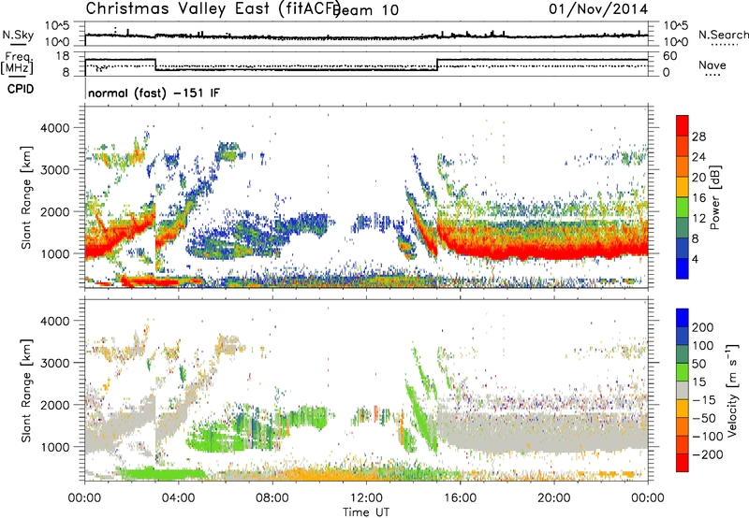Select '3000' range tick in power panel
The width and height of the screenshot is (749, 518).
[54, 170]
